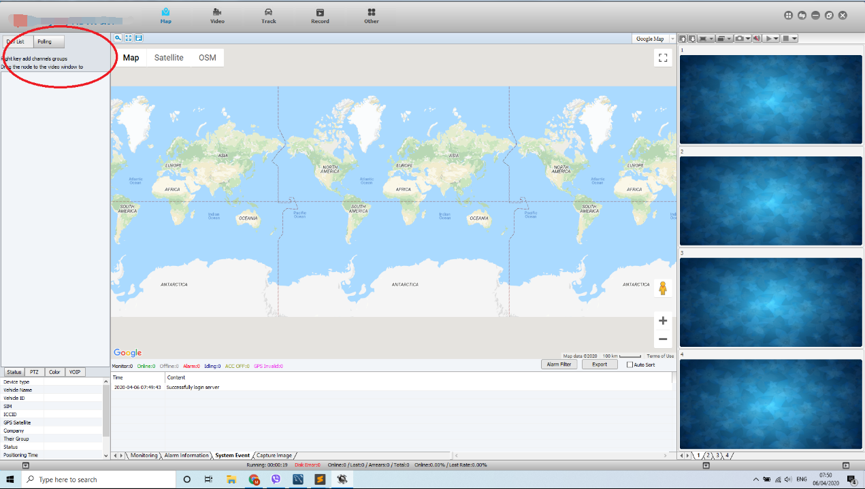Select the Street View pegman icon
This screenshot has width=865, height=489.
662,288
